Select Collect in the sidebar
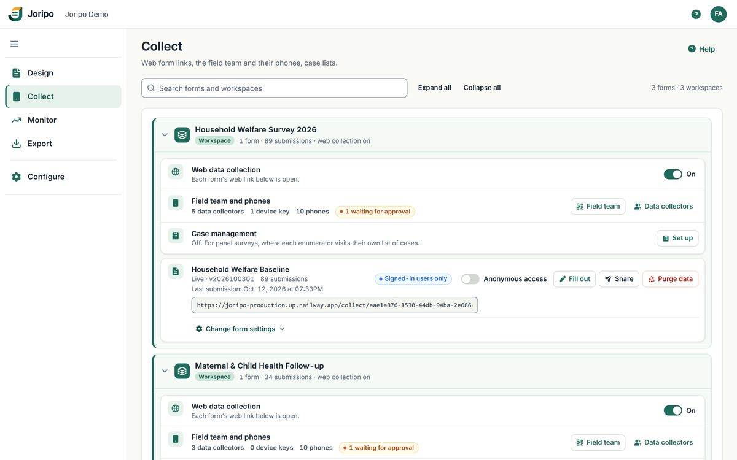Screen dimensions: 737x460 pos(63,96)
